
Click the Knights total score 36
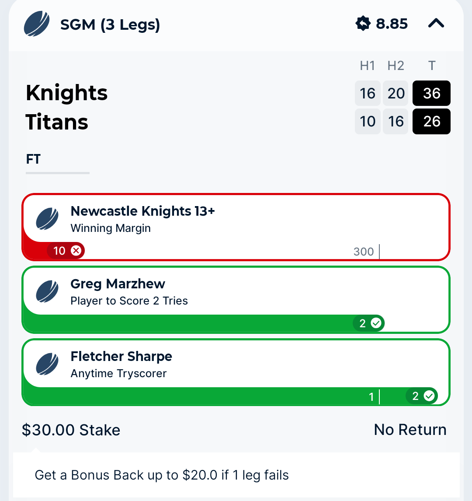click(x=431, y=93)
